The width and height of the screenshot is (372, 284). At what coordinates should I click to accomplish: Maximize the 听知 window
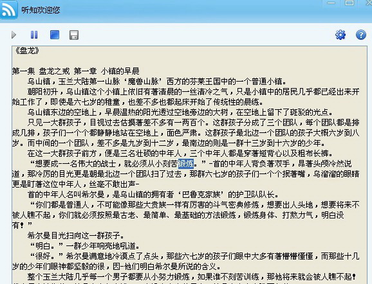point(349,3)
